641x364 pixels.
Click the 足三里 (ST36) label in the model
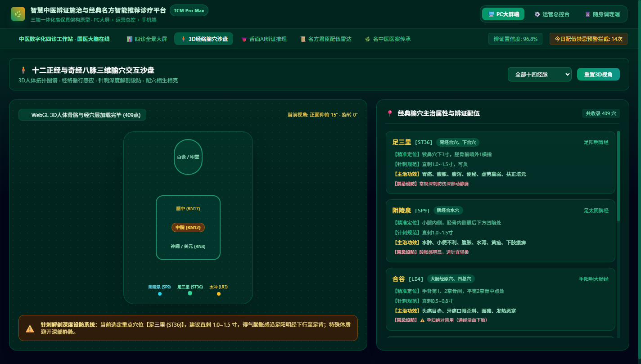(x=190, y=287)
